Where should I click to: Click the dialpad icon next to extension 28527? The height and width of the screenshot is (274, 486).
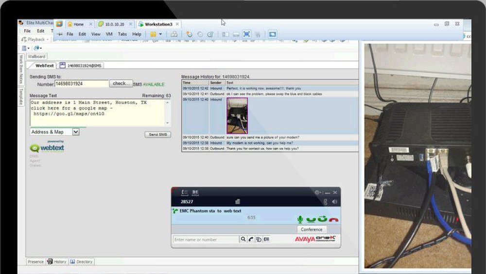(x=238, y=202)
